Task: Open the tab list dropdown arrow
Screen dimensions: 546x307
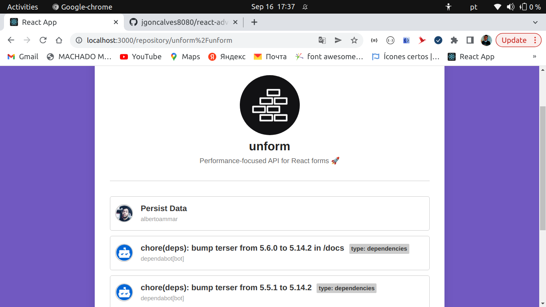Action: click(535, 22)
